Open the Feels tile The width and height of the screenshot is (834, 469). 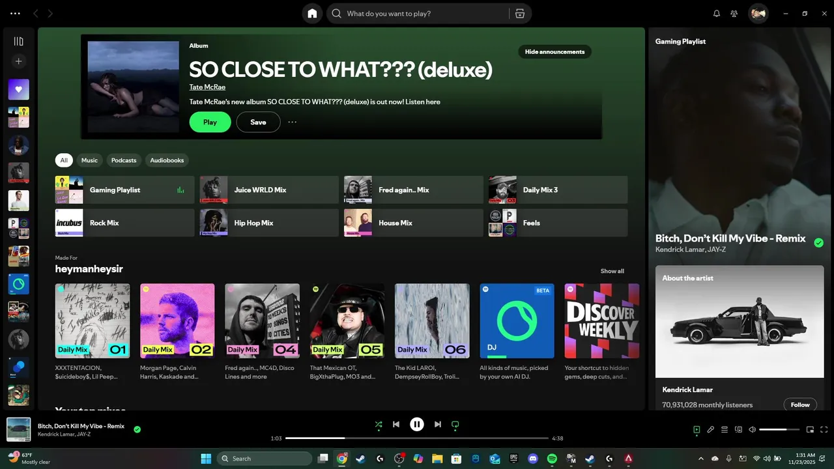[558, 223]
